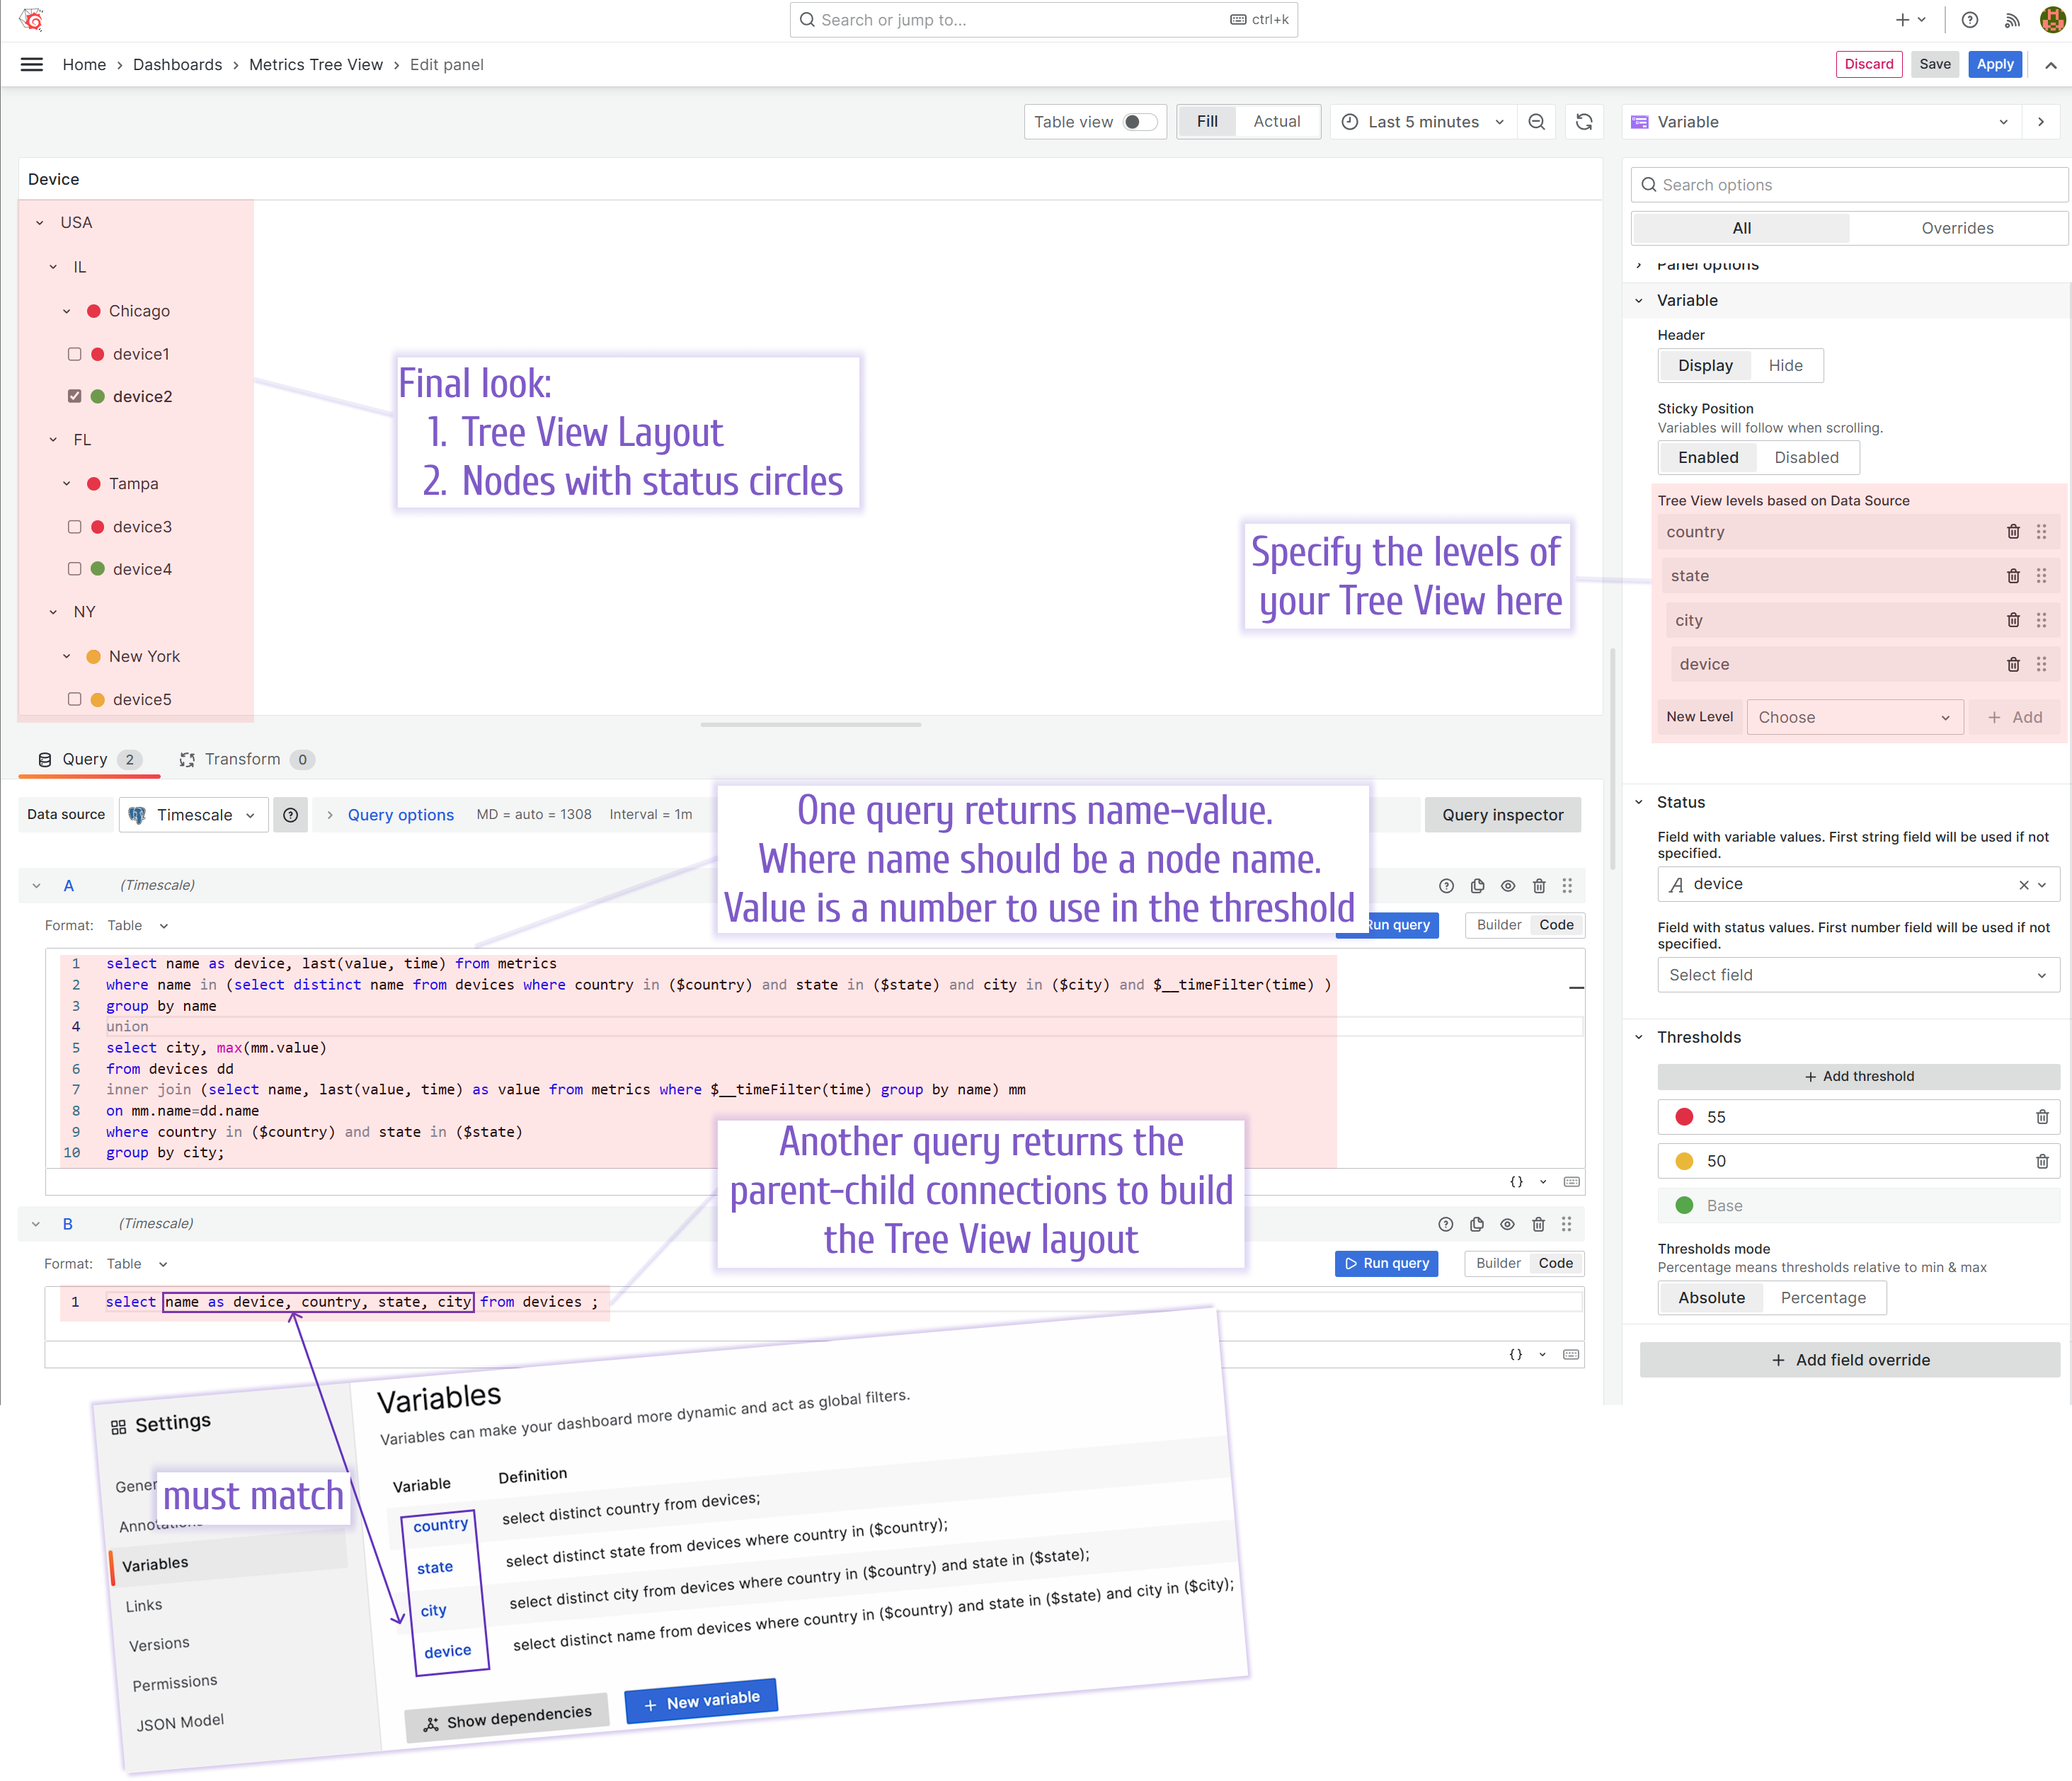The image size is (2072, 1781).
Task: Check the device1 checkbox
Action: tap(74, 353)
